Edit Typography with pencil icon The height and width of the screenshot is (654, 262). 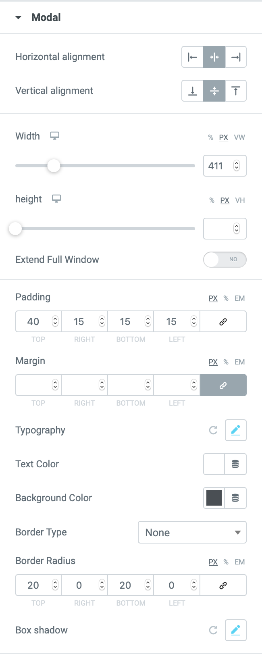[x=236, y=430]
